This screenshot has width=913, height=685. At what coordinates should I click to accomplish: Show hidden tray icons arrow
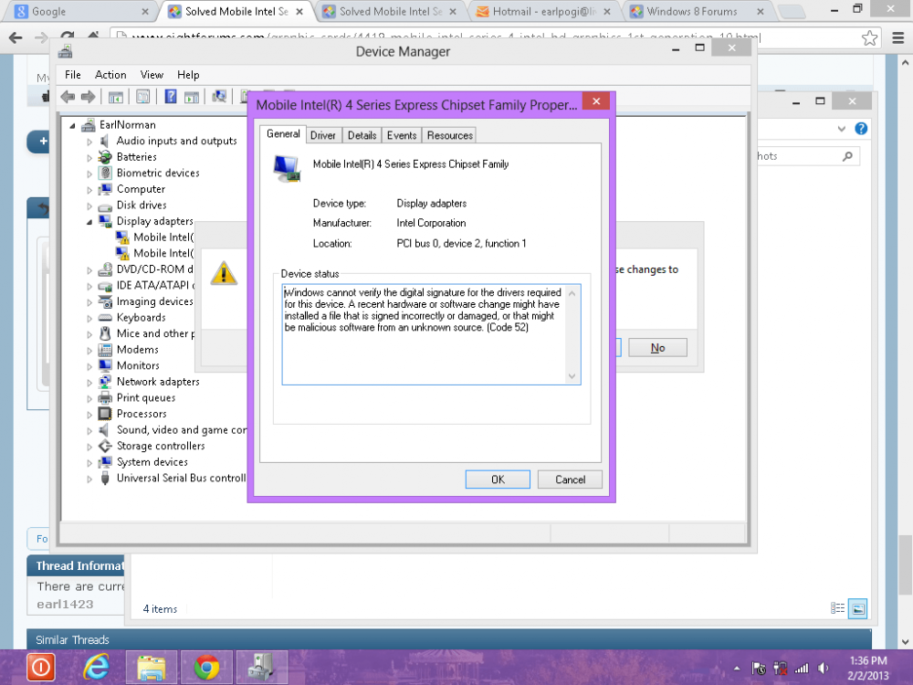(737, 669)
